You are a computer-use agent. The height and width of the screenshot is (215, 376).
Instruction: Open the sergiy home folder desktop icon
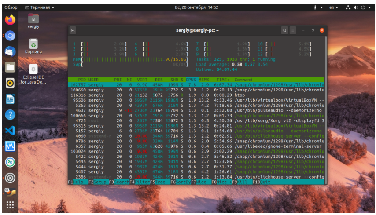(x=33, y=21)
